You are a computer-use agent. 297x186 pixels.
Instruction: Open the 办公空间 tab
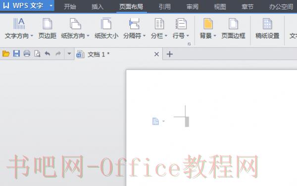click(281, 6)
